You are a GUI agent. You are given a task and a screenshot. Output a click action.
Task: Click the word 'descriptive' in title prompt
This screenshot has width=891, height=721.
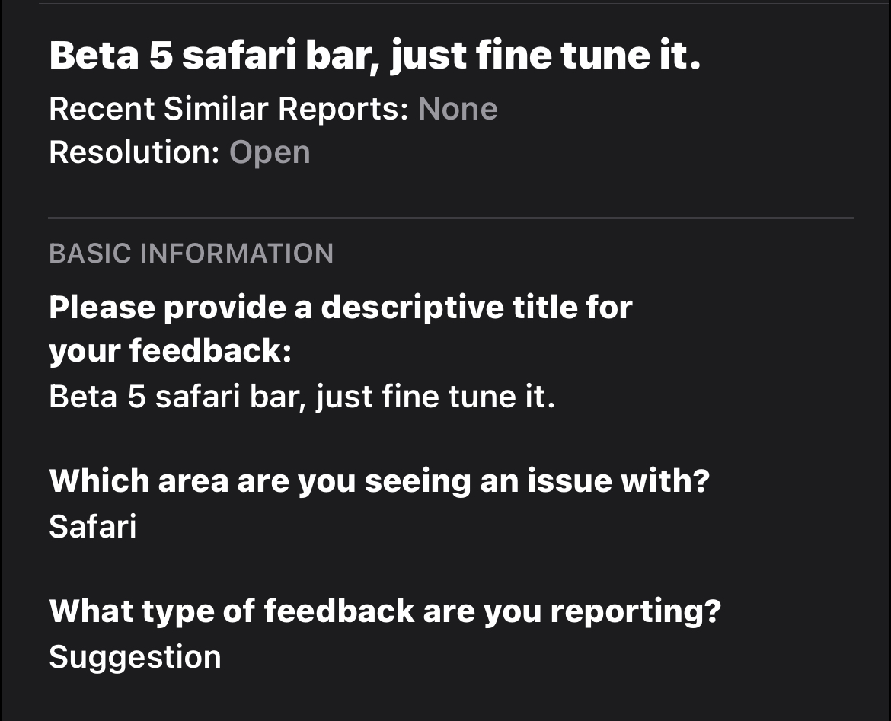tap(413, 308)
